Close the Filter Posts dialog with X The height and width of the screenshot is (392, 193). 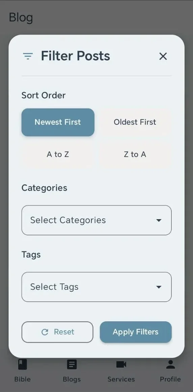[163, 56]
